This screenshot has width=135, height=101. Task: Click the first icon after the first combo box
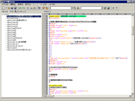75,8
